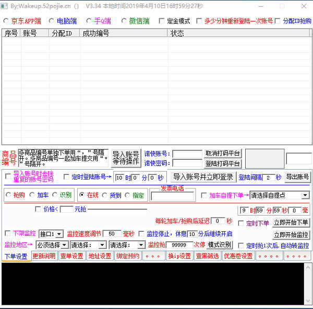Enable the 下架监控 checkbox
This screenshot has height=309, width=313.
pyautogui.click(x=7, y=234)
